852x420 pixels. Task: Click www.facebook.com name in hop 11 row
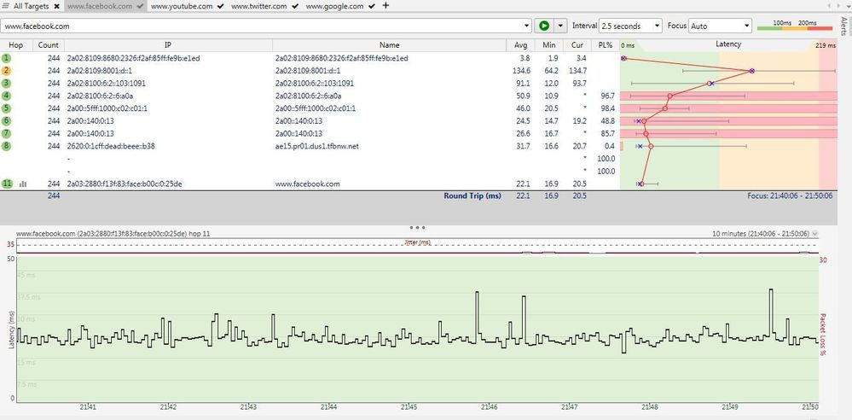tap(308, 184)
